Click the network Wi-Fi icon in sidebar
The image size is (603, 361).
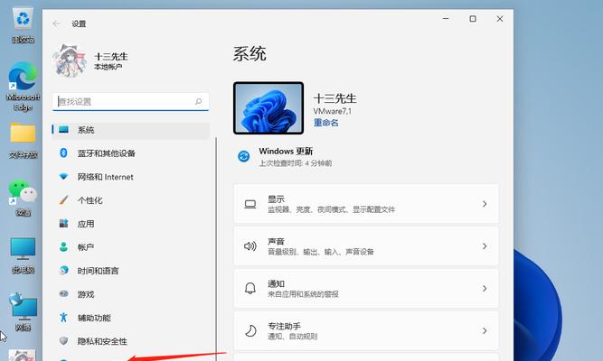coord(63,177)
